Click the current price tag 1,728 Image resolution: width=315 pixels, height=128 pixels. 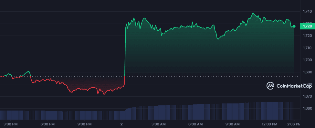(307, 26)
